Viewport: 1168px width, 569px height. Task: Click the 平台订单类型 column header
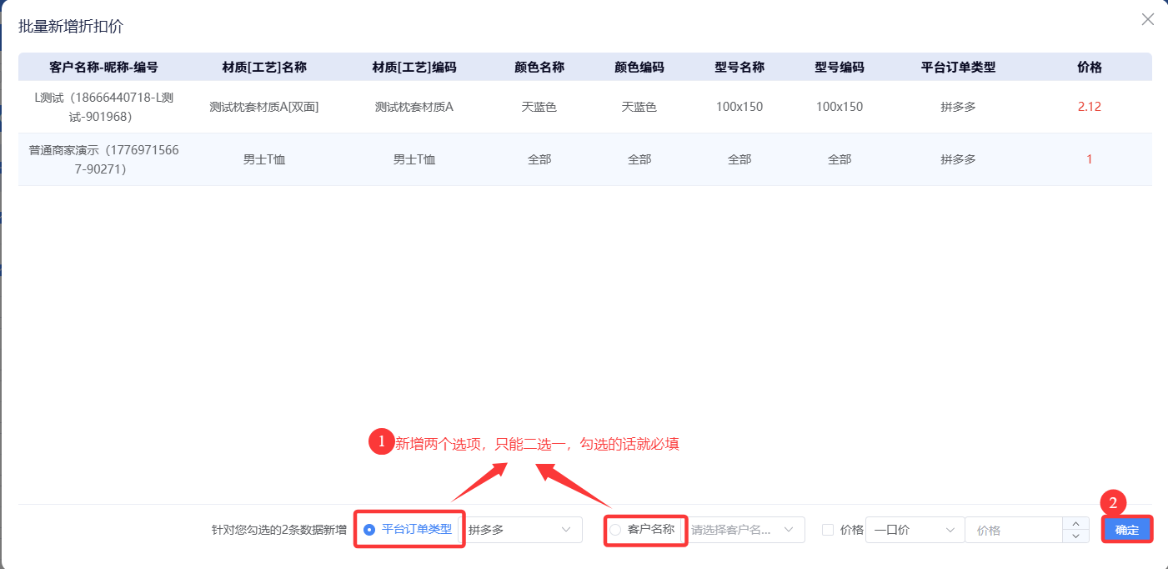(x=958, y=67)
